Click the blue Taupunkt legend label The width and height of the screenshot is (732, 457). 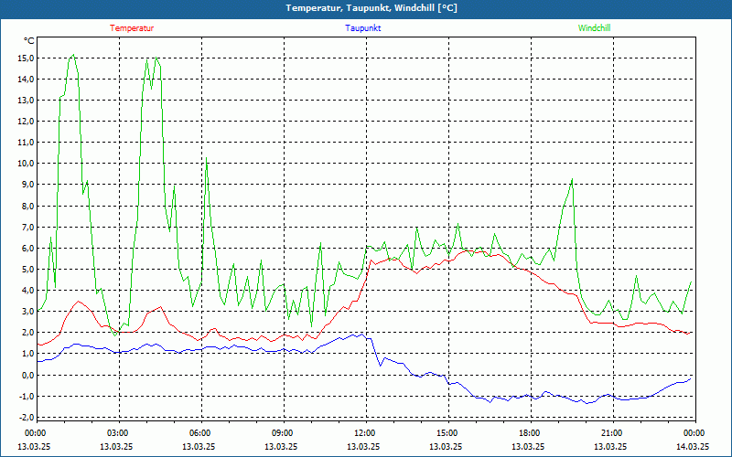pyautogui.click(x=362, y=28)
